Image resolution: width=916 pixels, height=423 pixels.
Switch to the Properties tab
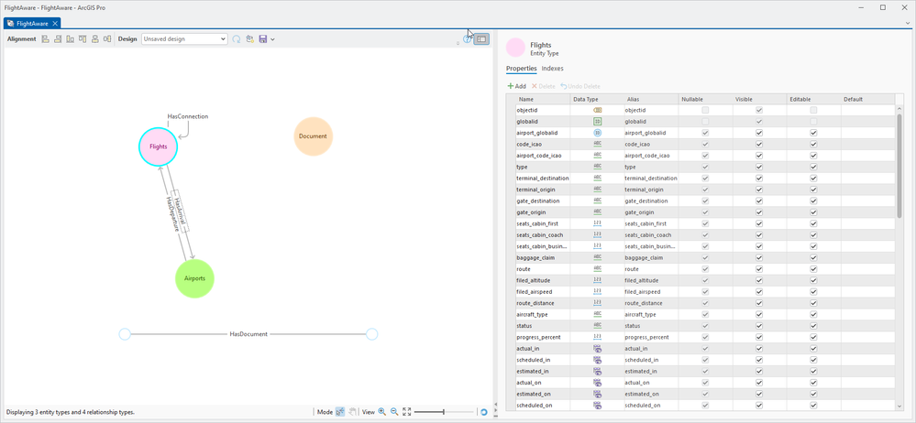tap(521, 69)
